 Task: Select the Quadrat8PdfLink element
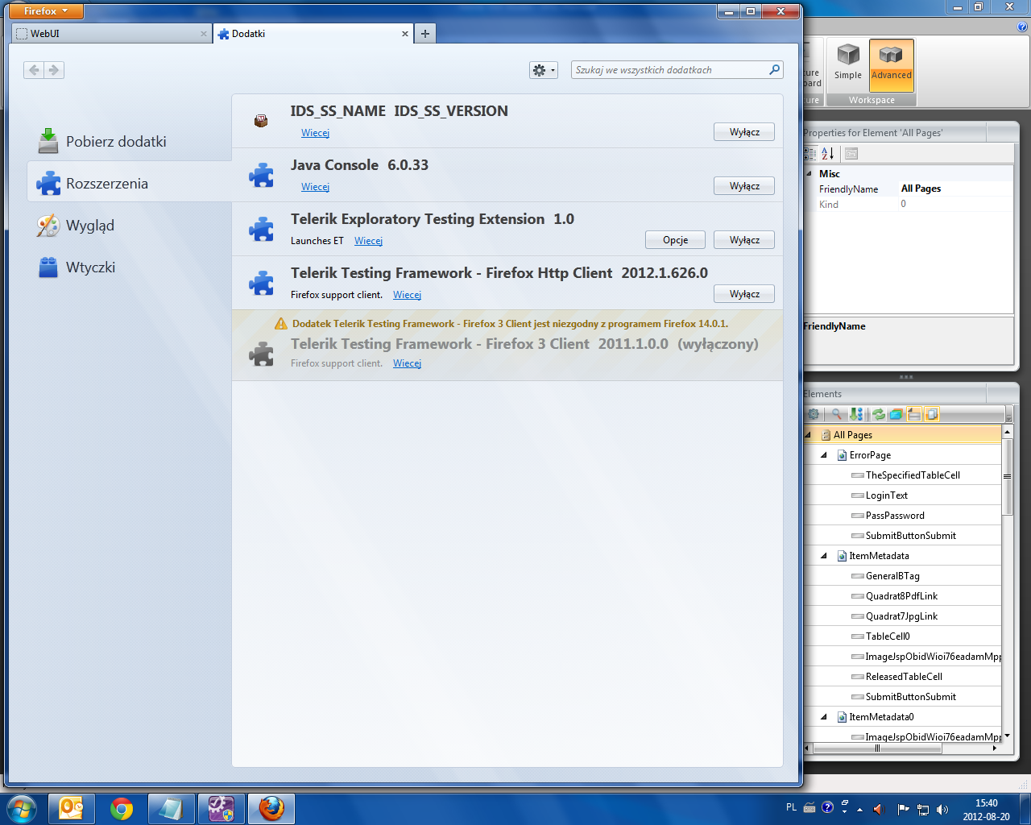click(x=901, y=596)
